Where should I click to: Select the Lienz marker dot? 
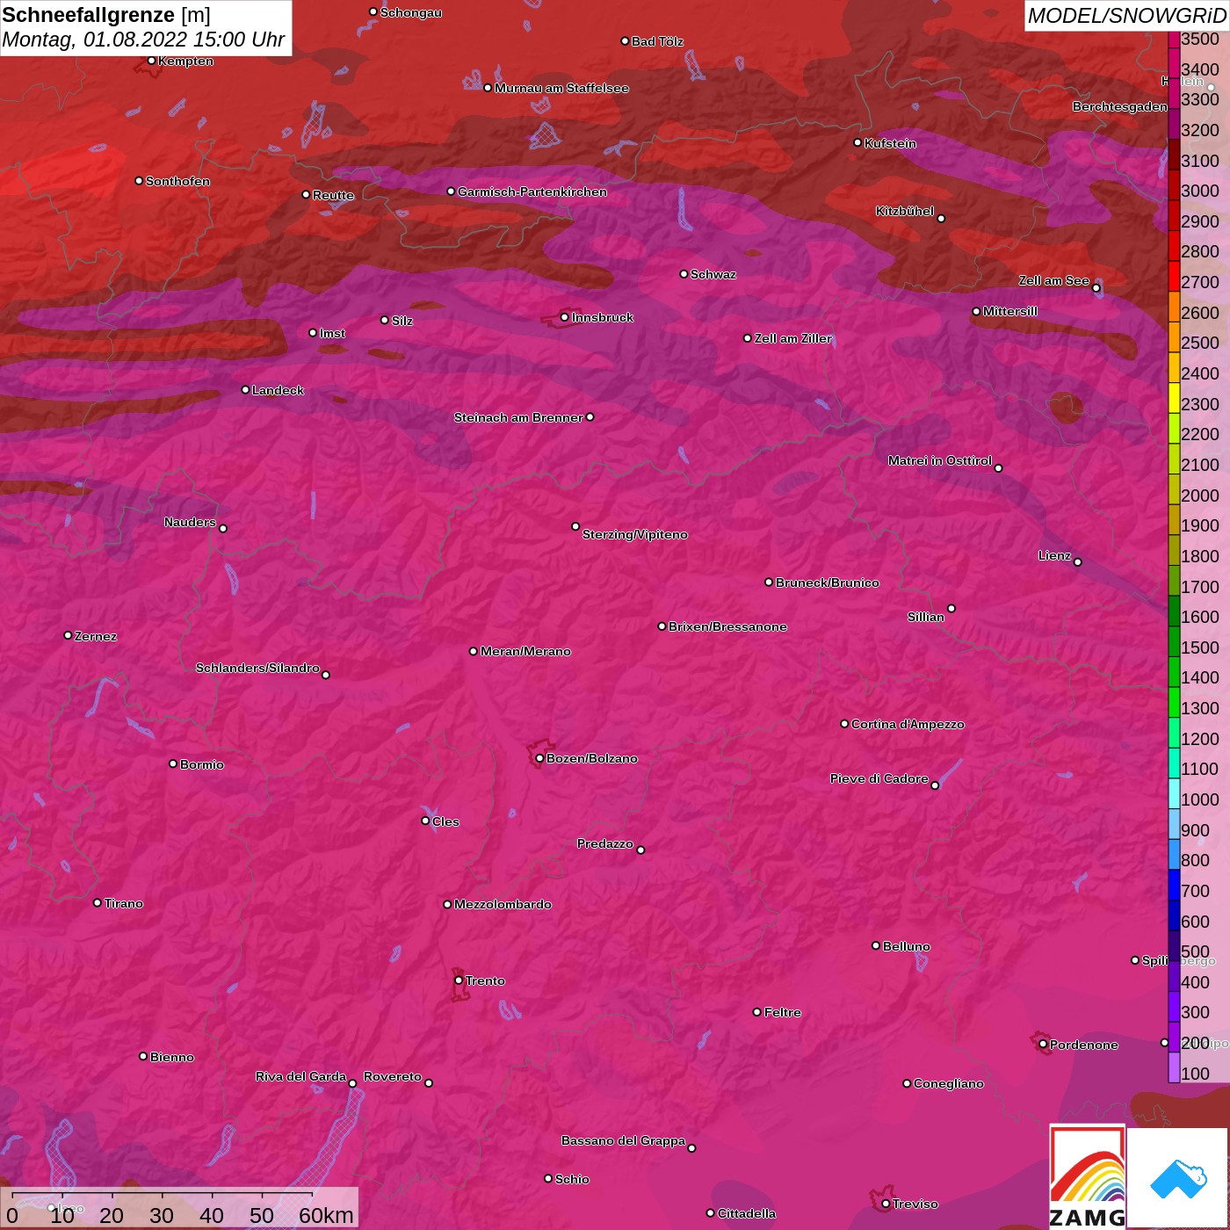point(1078,562)
